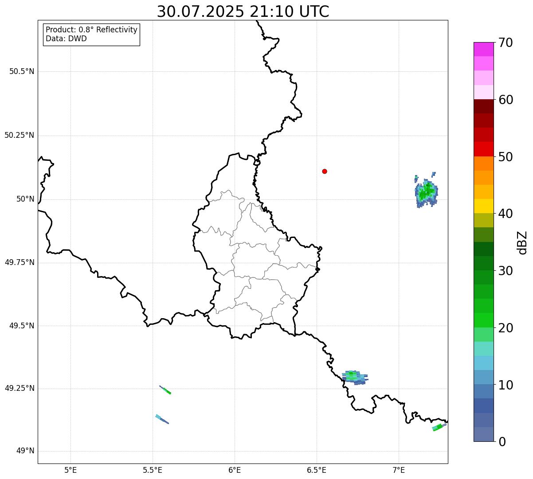Click the colorbar tick label 40
The height and width of the screenshot is (479, 533).
506,214
